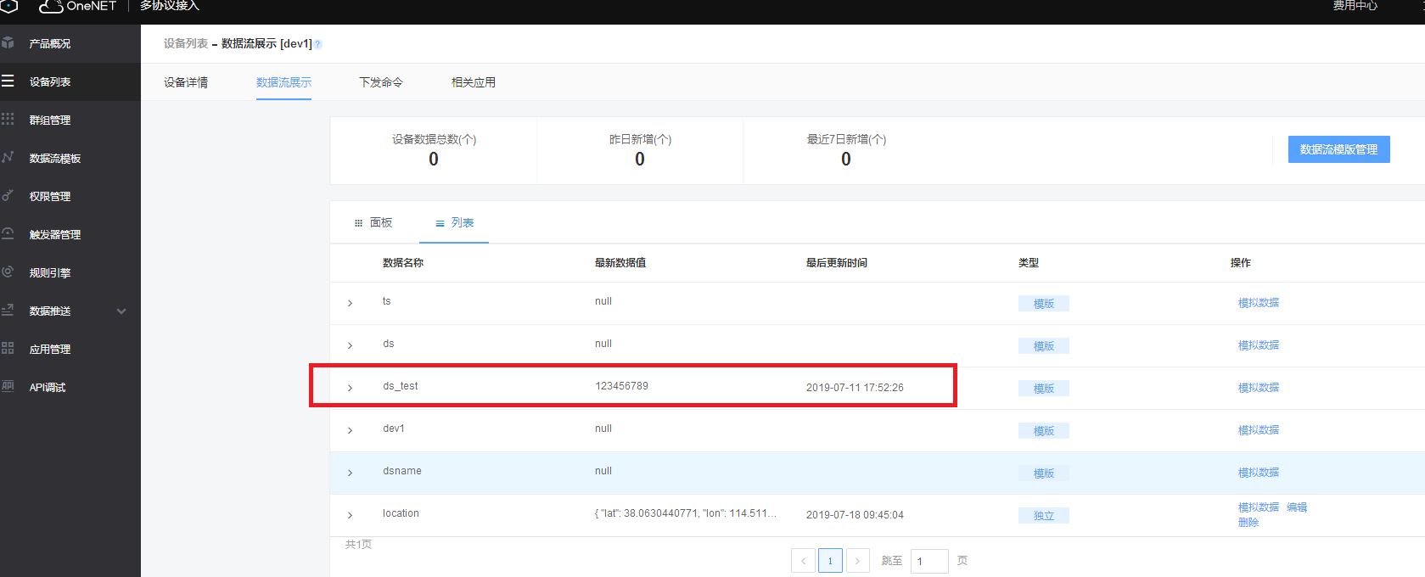
Task: Click the 模版 tag in ds_test row
Action: pyautogui.click(x=1044, y=389)
